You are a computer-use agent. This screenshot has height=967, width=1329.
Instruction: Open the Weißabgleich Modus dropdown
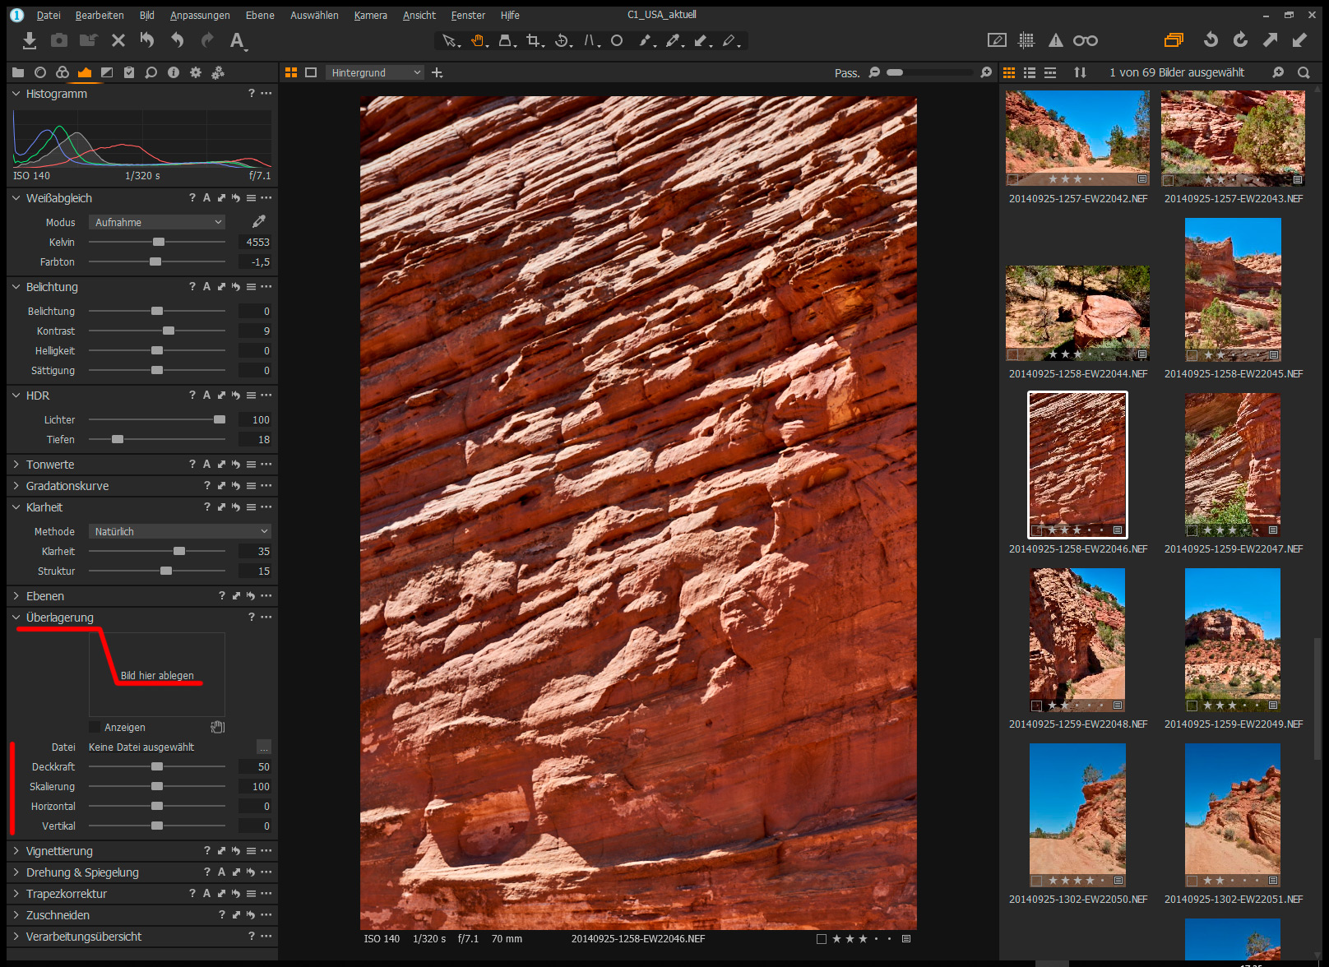tap(156, 222)
